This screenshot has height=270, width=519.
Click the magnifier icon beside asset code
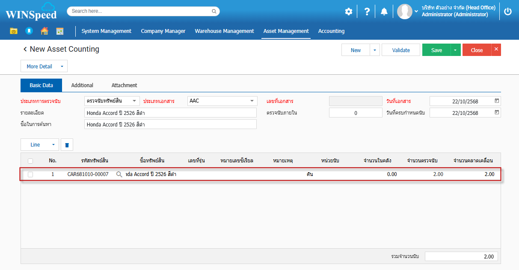119,174
